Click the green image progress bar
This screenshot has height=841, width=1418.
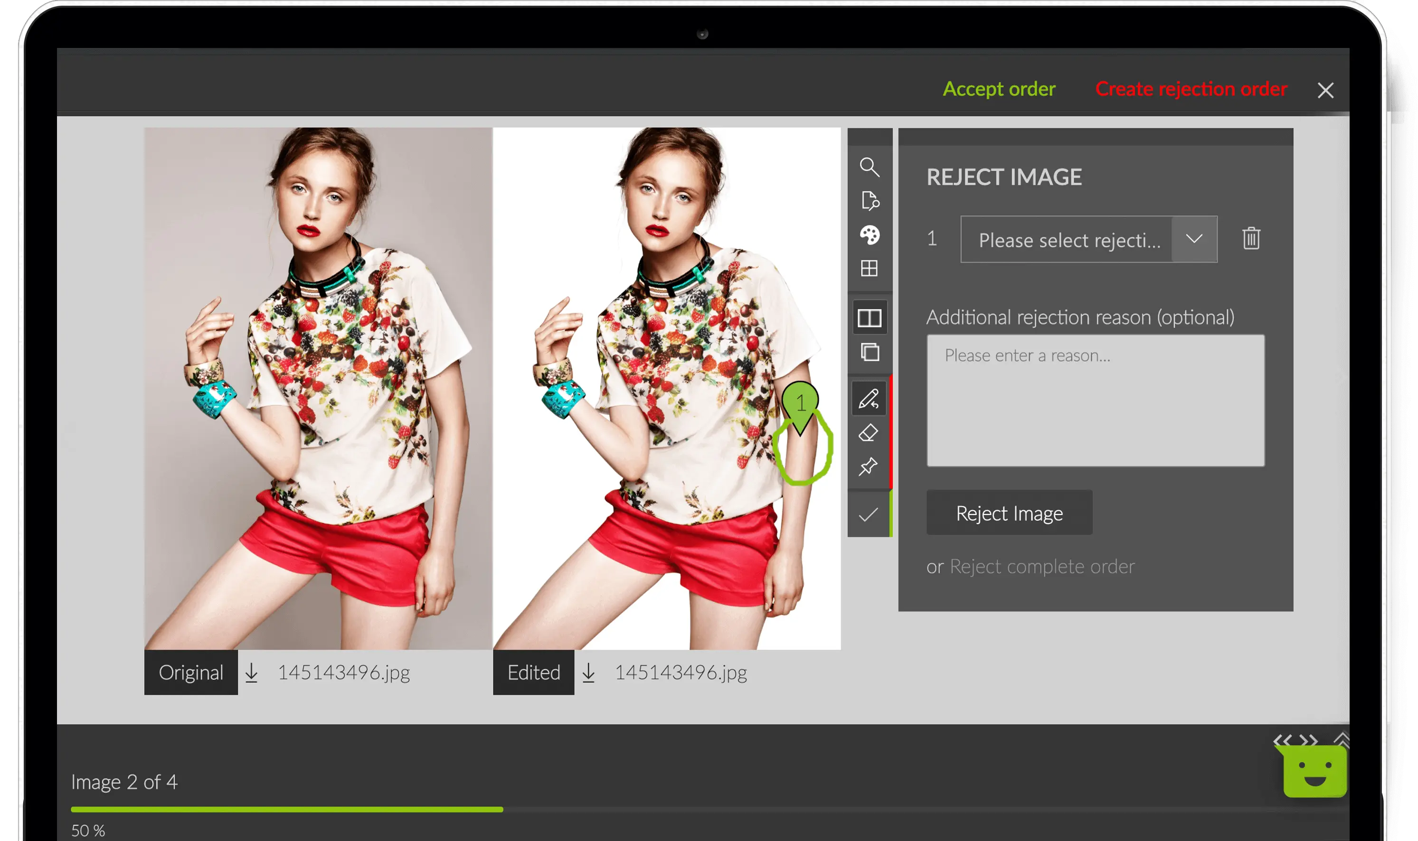click(x=287, y=809)
